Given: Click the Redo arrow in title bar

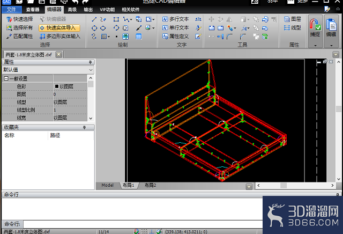Looking at the screenshot, I should 85,2.
